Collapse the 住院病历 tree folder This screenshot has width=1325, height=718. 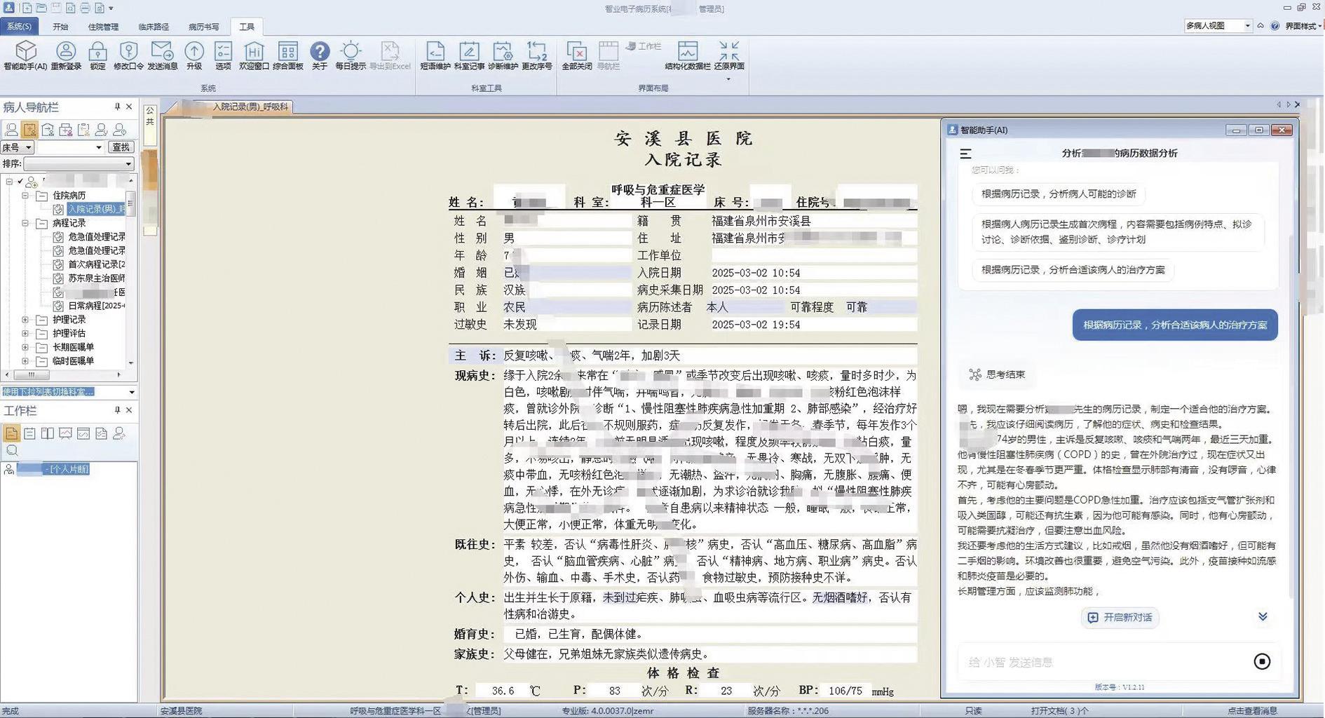pyautogui.click(x=25, y=196)
